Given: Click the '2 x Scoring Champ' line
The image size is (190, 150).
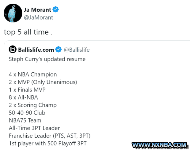Looking at the screenshot, I should (33, 105).
